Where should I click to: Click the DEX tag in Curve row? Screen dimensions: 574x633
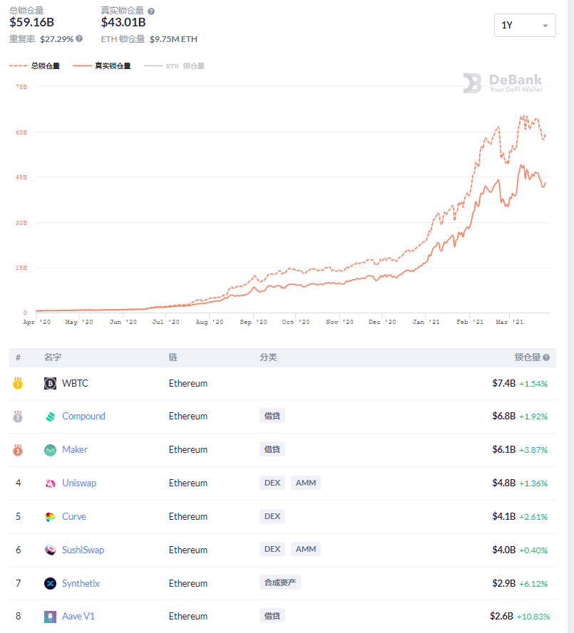[272, 516]
